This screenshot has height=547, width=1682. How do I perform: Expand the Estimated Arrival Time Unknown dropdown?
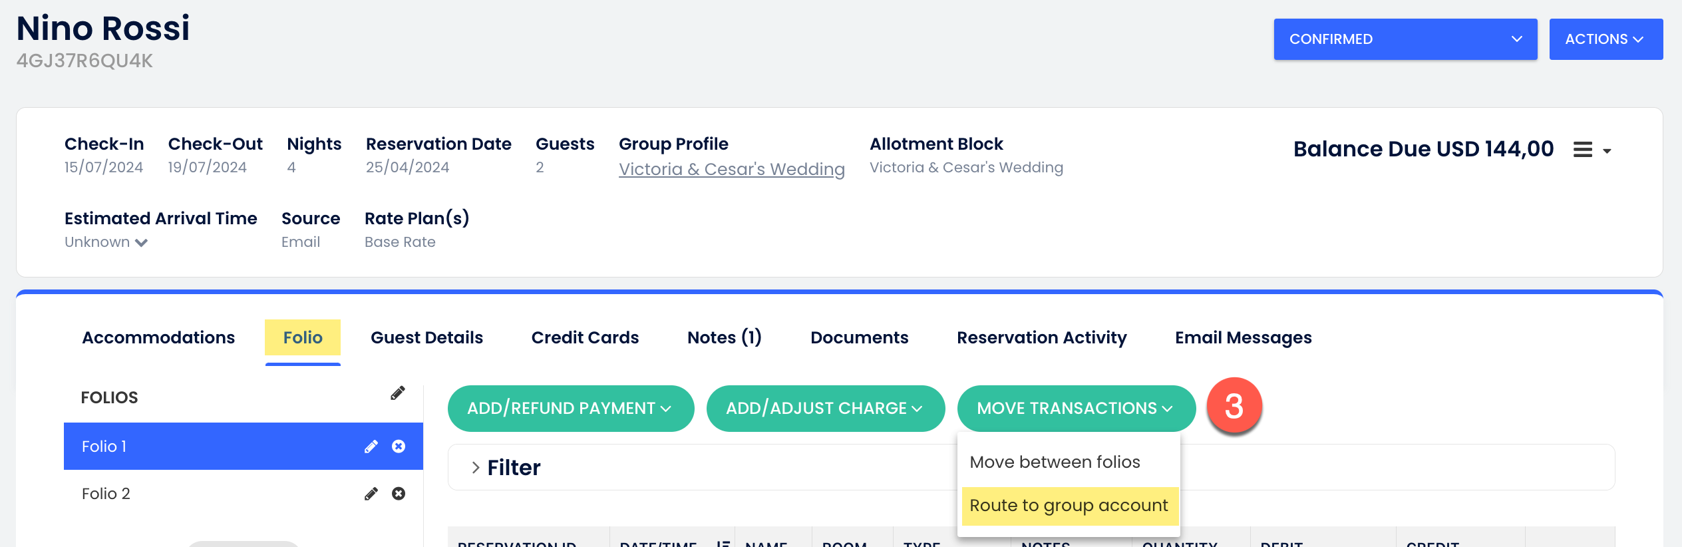(x=106, y=242)
